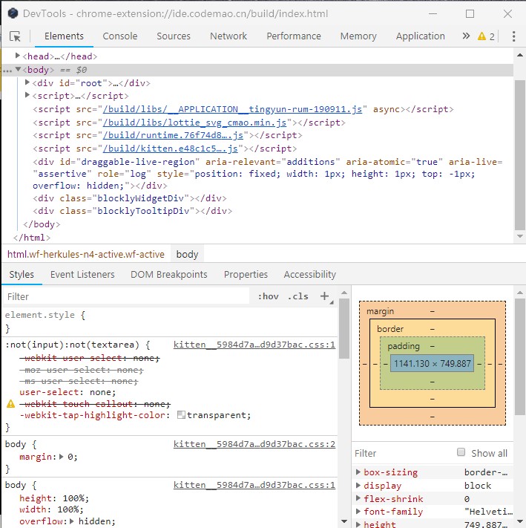This screenshot has height=528, width=526.
Task: Open the DevTools three-dot customize menu
Action: click(513, 36)
